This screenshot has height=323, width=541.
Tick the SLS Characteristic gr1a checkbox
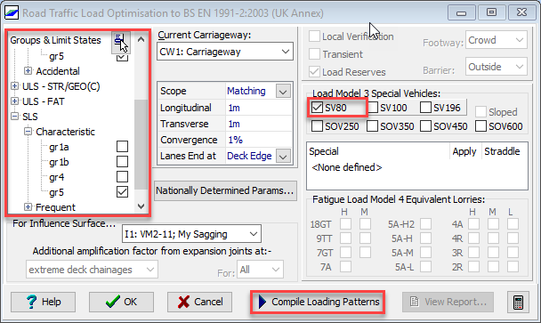point(122,146)
